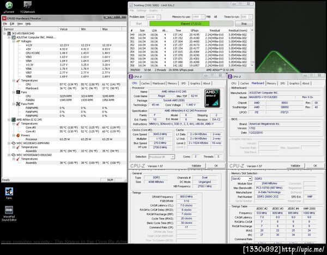This screenshot has width=327, height=255.
Task: Click the Fans category icon
Action: [x=18, y=92]
